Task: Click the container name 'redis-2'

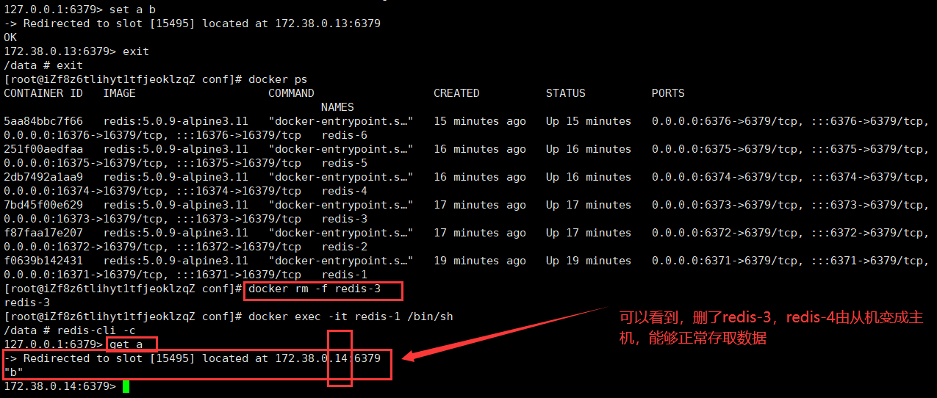Action: click(x=344, y=247)
